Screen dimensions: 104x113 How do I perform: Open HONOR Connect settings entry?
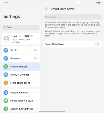21,75
